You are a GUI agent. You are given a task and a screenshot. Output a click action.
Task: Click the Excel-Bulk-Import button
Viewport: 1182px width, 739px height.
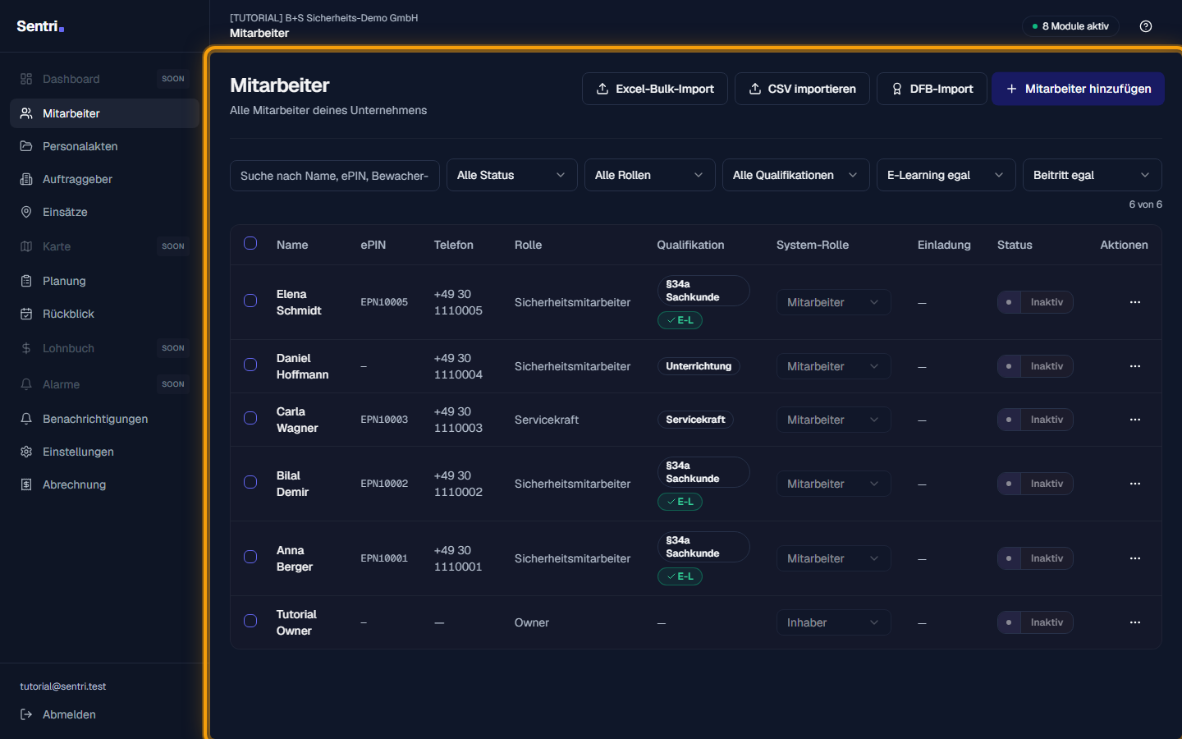tap(655, 89)
